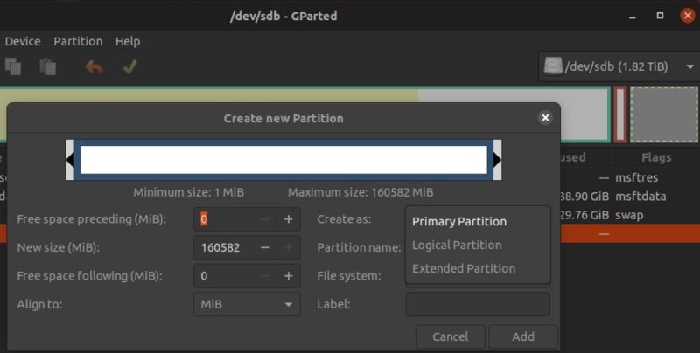Viewport: 700px width, 353px height.
Task: Increase New size with plus button
Action: tap(289, 247)
